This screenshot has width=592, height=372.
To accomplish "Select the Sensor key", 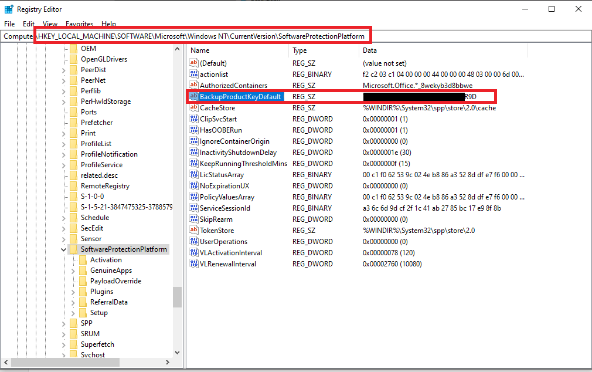I will [x=91, y=239].
